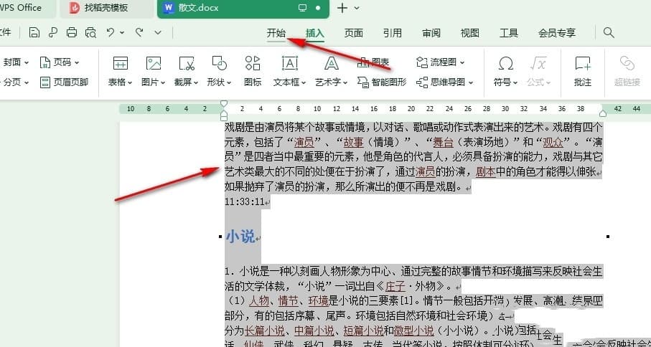Switch to the 插入 tab
Image resolution: width=651 pixels, height=347 pixels.
coord(314,33)
